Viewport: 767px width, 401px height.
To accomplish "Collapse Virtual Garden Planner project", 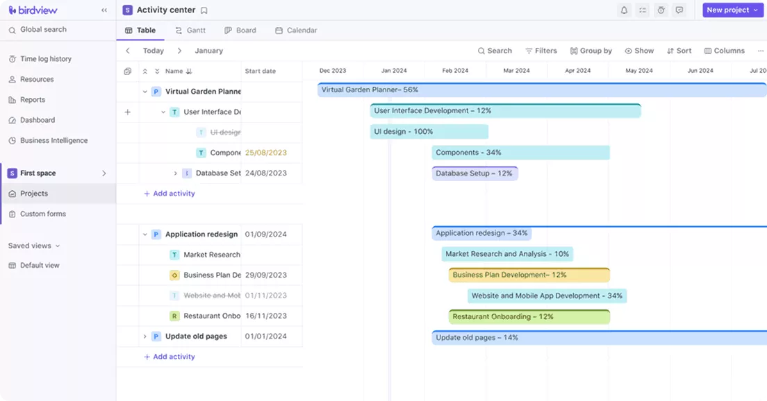I will (x=145, y=92).
